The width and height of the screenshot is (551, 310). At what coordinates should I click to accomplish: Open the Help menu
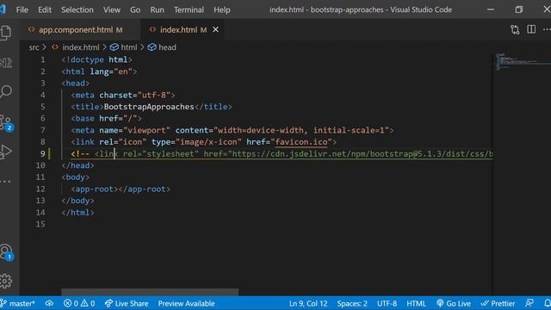(x=222, y=9)
